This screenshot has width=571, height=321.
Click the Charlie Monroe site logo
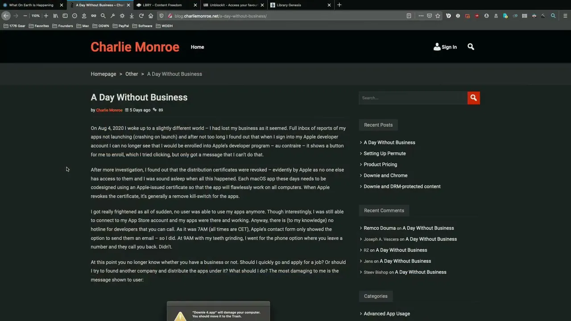135,47
